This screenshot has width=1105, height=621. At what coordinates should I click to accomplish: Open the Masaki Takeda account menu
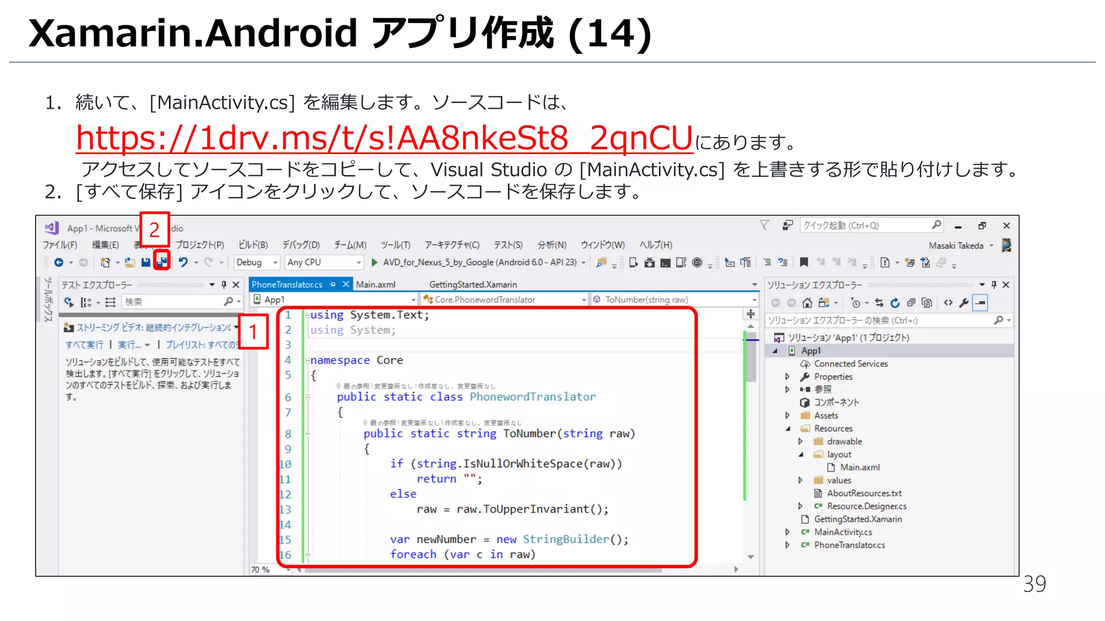(961, 246)
